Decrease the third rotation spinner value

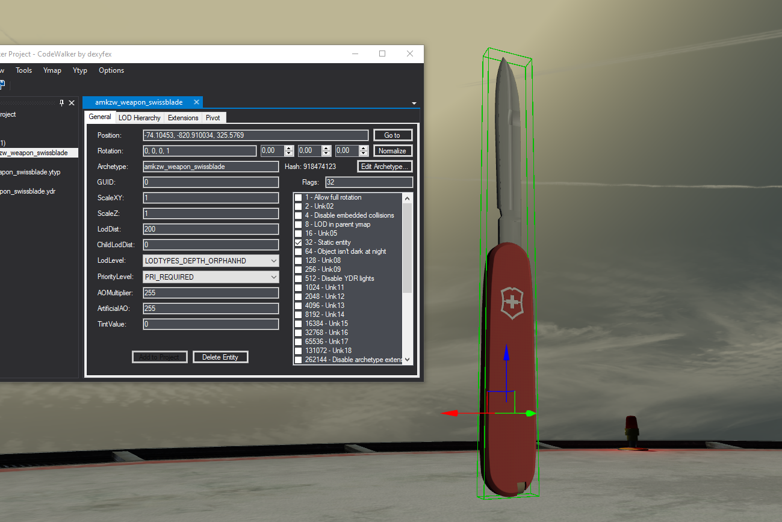pyautogui.click(x=364, y=153)
